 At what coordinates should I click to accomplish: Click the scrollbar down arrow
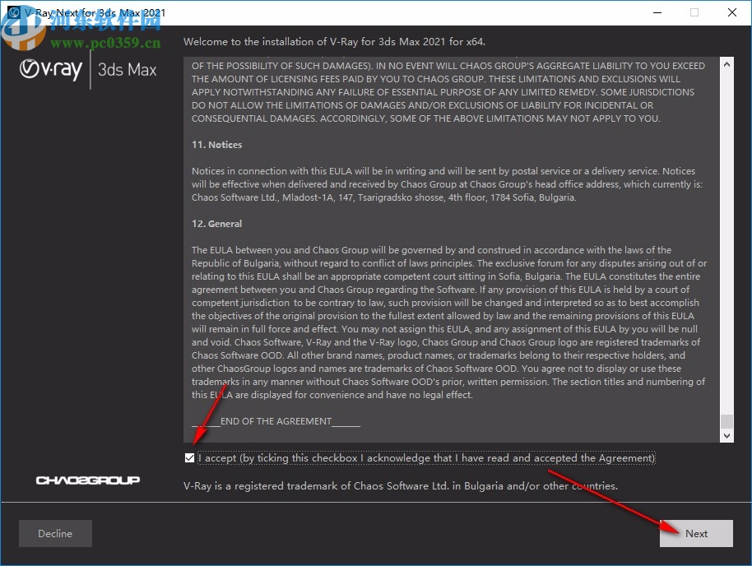pyautogui.click(x=726, y=435)
